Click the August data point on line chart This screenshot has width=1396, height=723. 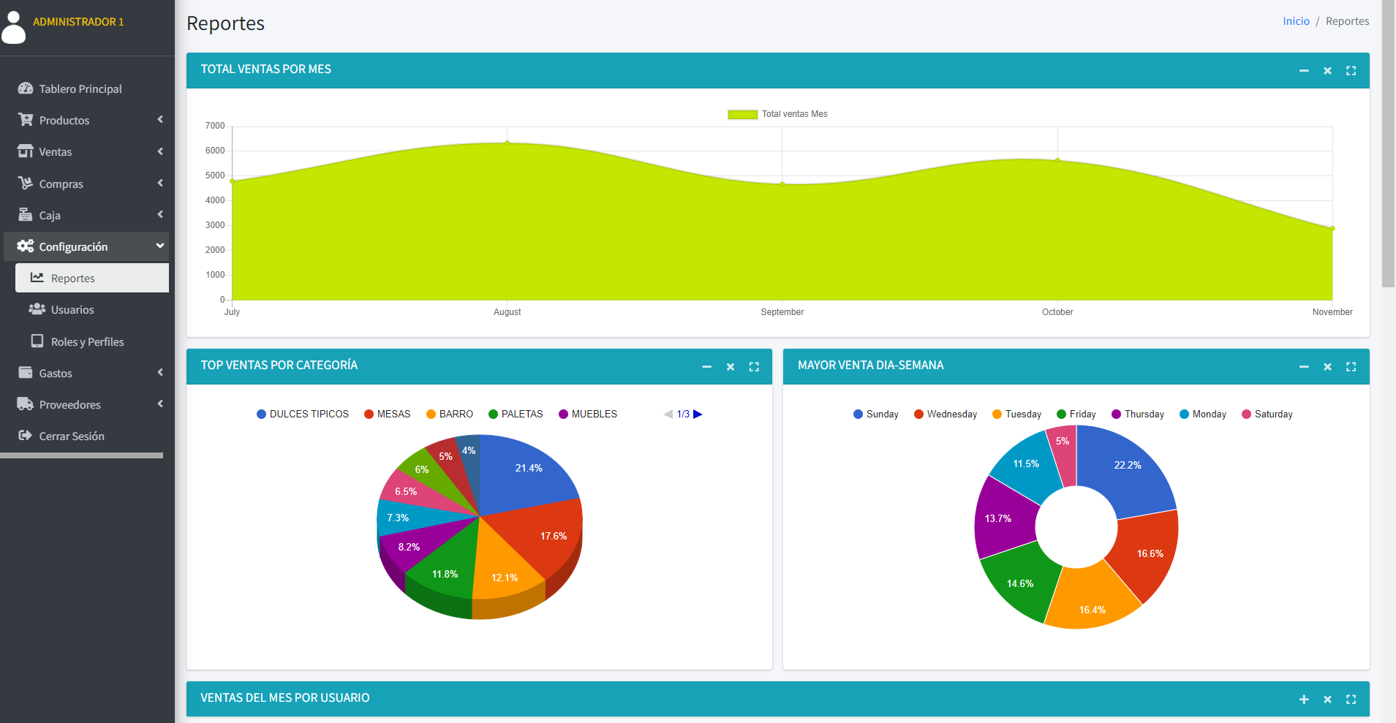[x=508, y=143]
